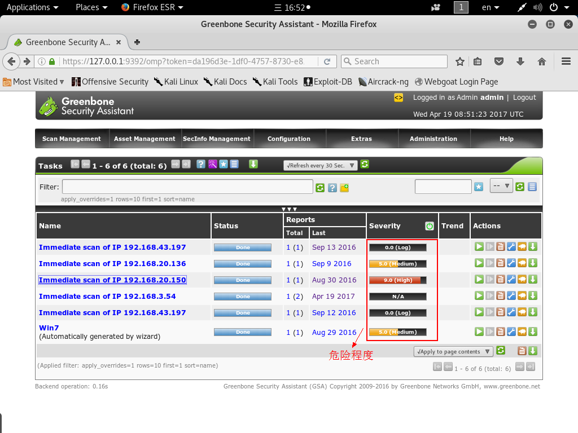Open the purple task wizard icon

pos(212,164)
